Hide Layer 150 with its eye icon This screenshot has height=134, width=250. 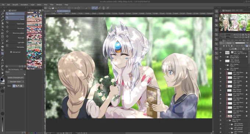click(x=221, y=99)
